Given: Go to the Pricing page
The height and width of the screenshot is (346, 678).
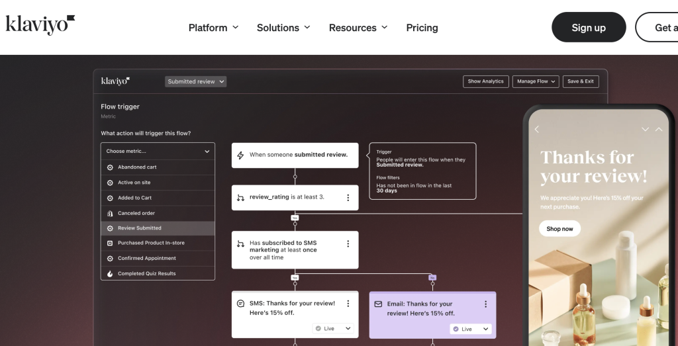Looking at the screenshot, I should (422, 28).
